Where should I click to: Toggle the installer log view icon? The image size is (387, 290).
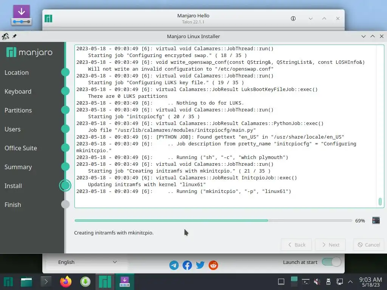tap(376, 221)
